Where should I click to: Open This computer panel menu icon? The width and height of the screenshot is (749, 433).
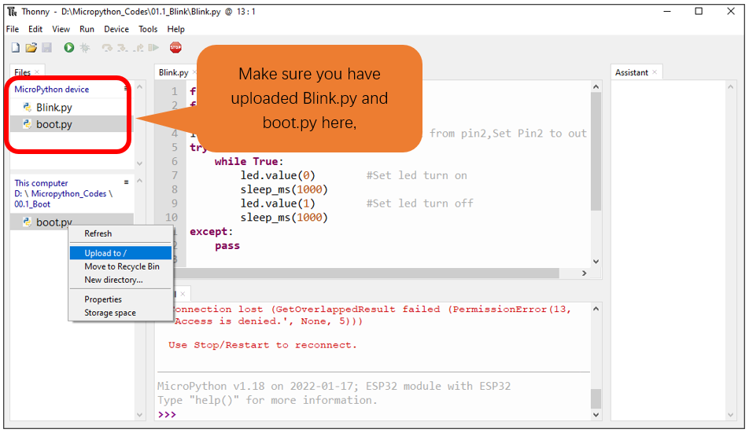click(x=126, y=182)
